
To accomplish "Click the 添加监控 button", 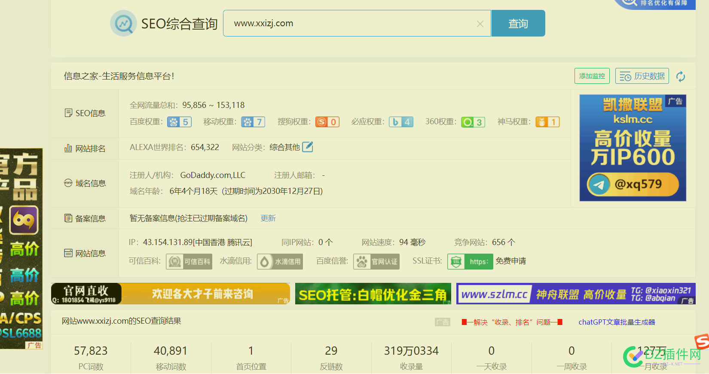I will point(592,76).
